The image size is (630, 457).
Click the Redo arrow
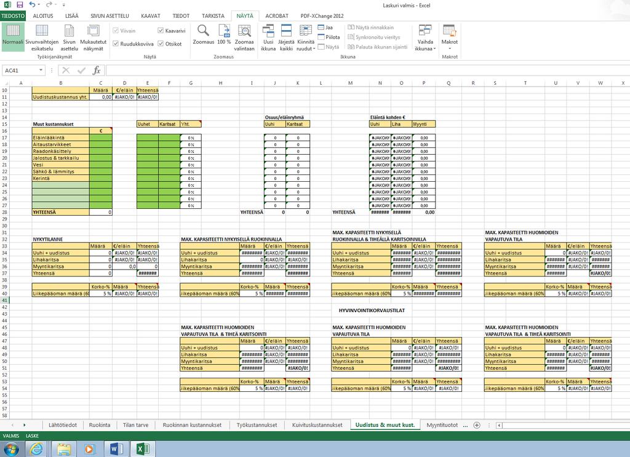click(49, 5)
